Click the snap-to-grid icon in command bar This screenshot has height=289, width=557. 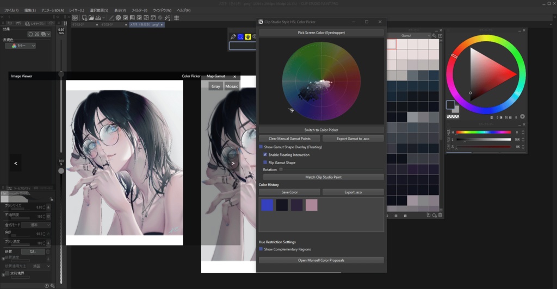[177, 18]
